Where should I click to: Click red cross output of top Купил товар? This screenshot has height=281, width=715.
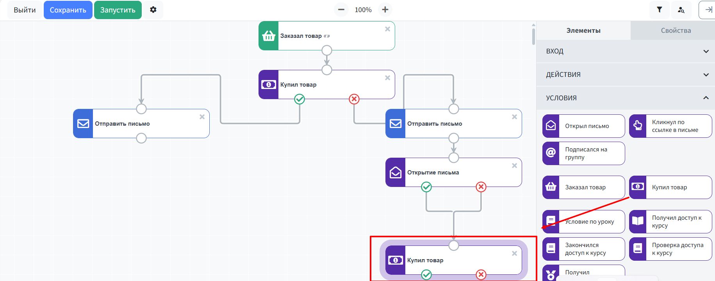coord(354,99)
